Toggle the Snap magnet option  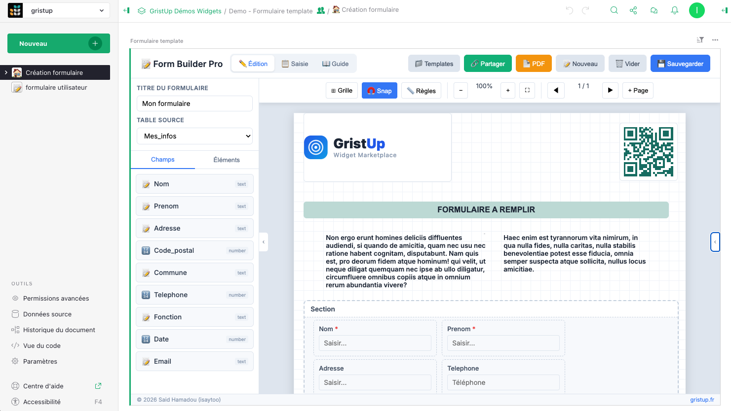pyautogui.click(x=379, y=91)
